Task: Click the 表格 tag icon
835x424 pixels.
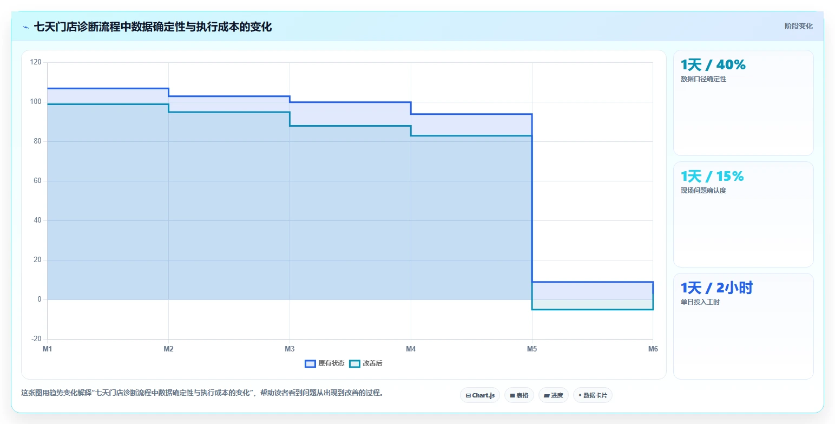Action: pos(512,396)
